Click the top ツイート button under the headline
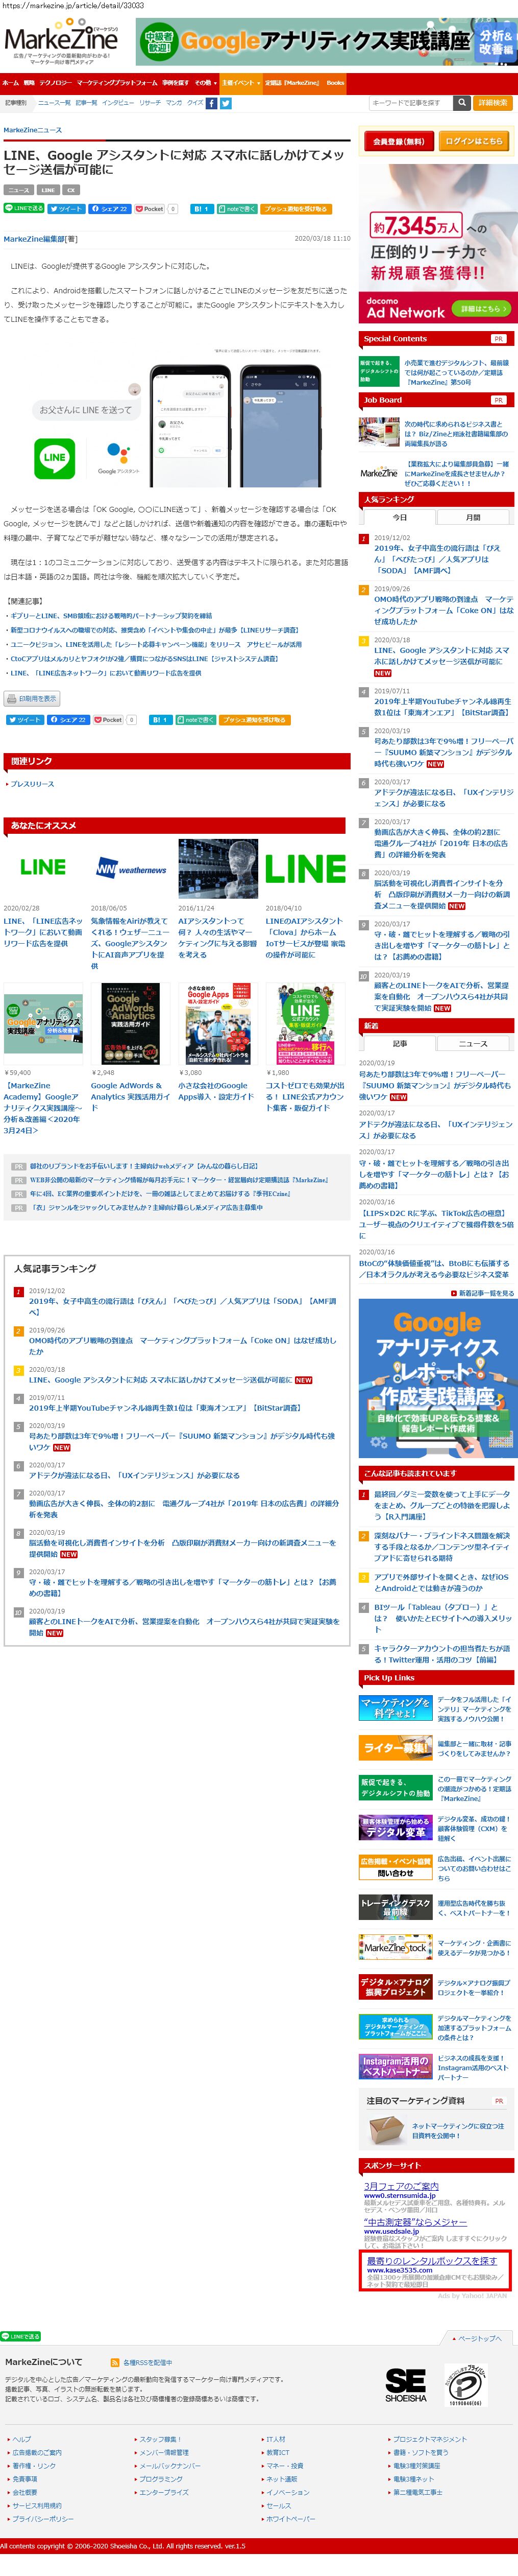The width and height of the screenshot is (518, 2576). tap(67, 209)
